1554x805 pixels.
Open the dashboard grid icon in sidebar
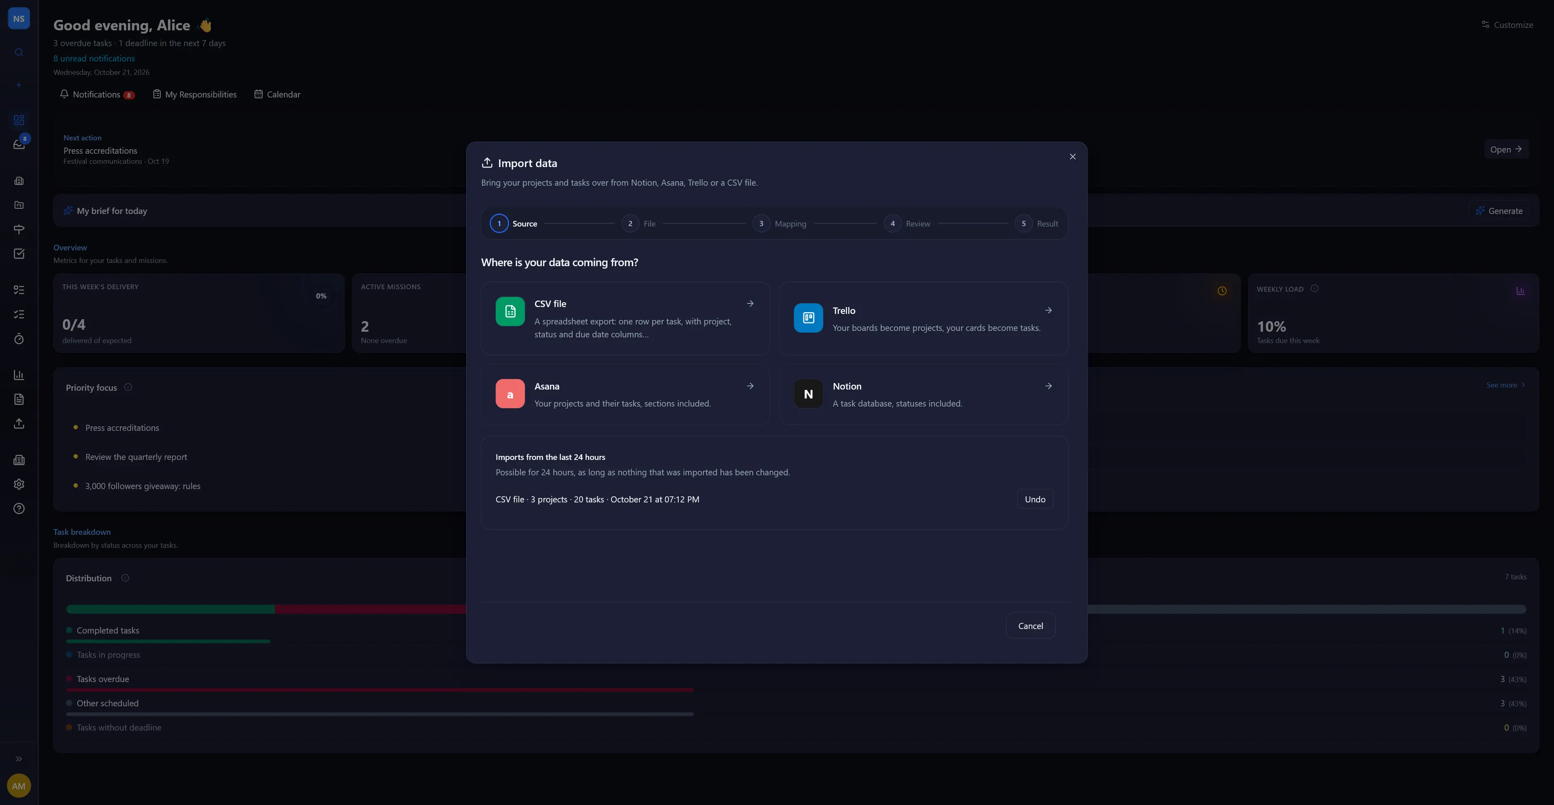coord(19,120)
